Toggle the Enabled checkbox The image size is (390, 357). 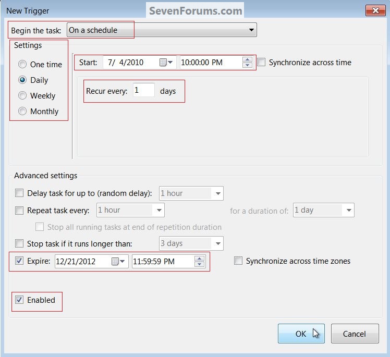pos(19,300)
